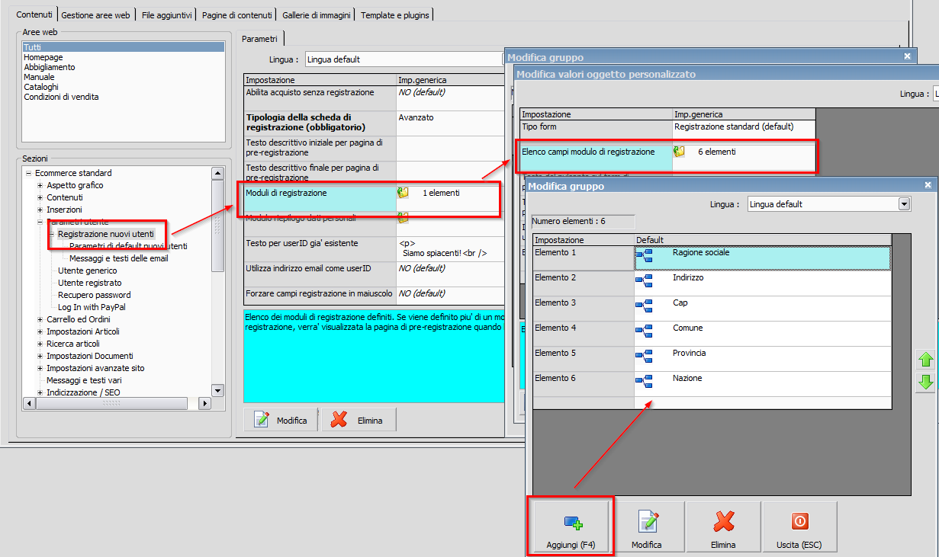Screen dimensions: 939x557
Task: Select Abbigliamento in the Aree web list
Action: click(x=50, y=67)
